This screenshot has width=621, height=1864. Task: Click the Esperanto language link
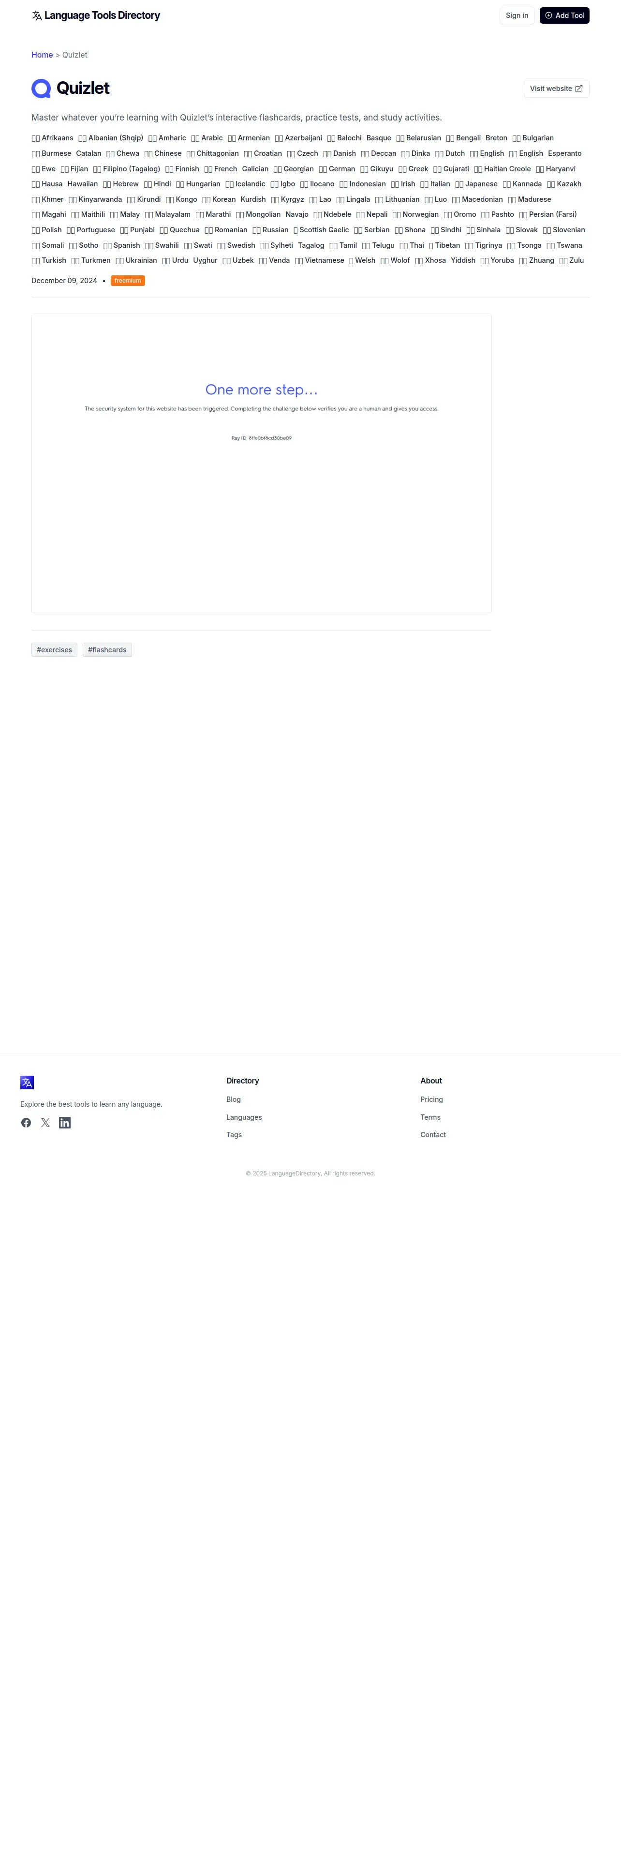(x=564, y=153)
